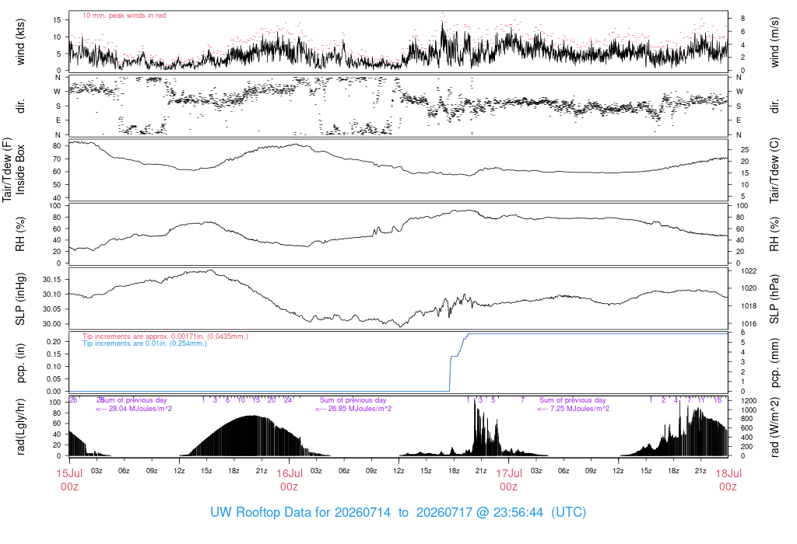
Task: Select the '16Jul' date label
Action: click(290, 473)
